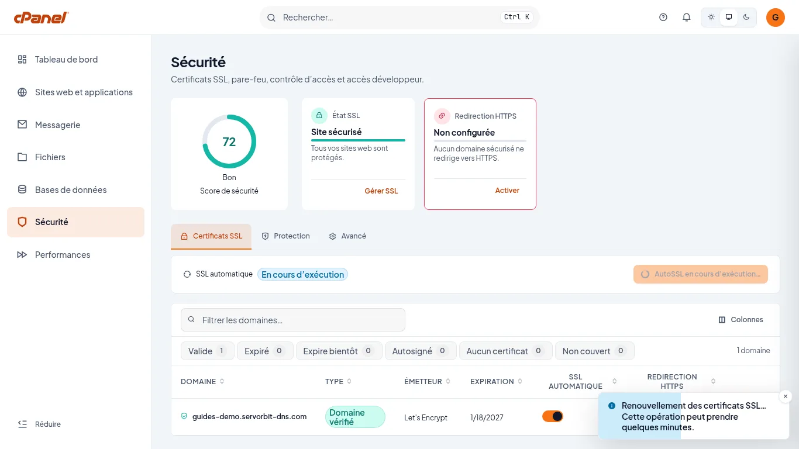
Task: Open Messagerie section
Action: 75,125
